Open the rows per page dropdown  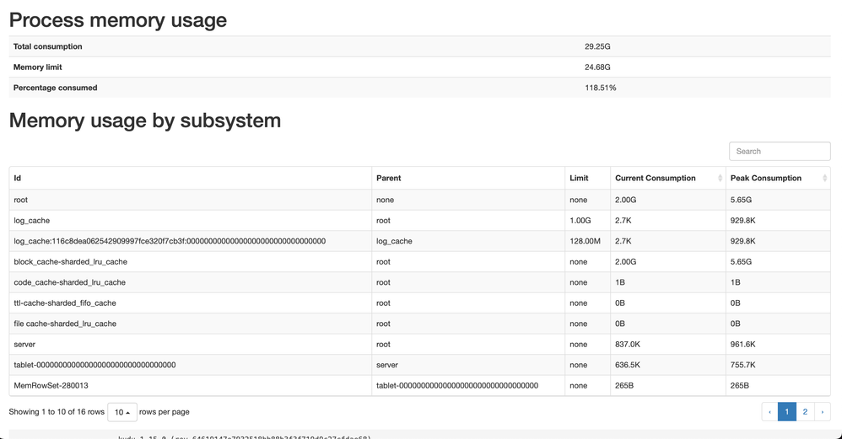click(122, 412)
